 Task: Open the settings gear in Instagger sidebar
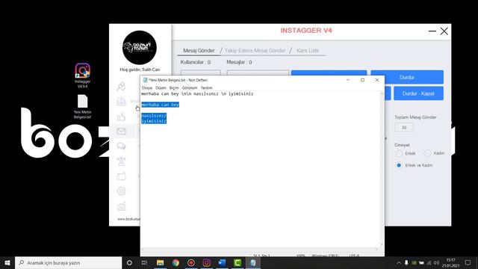[121, 191]
